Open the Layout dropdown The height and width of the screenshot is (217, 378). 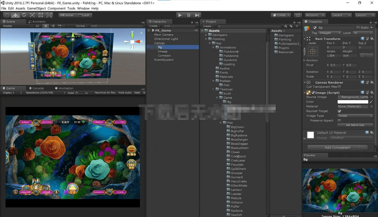pyautogui.click(x=365, y=15)
